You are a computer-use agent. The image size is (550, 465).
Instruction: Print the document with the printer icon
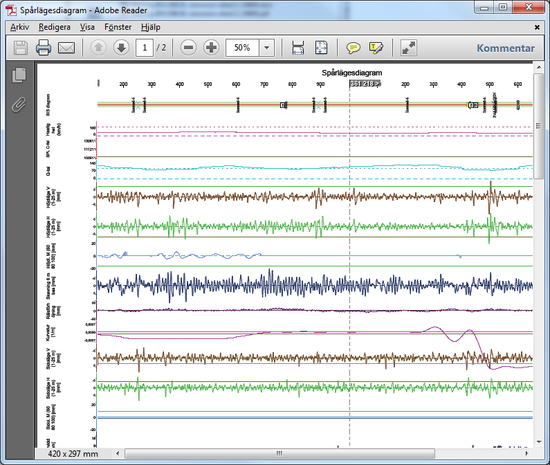[44, 48]
